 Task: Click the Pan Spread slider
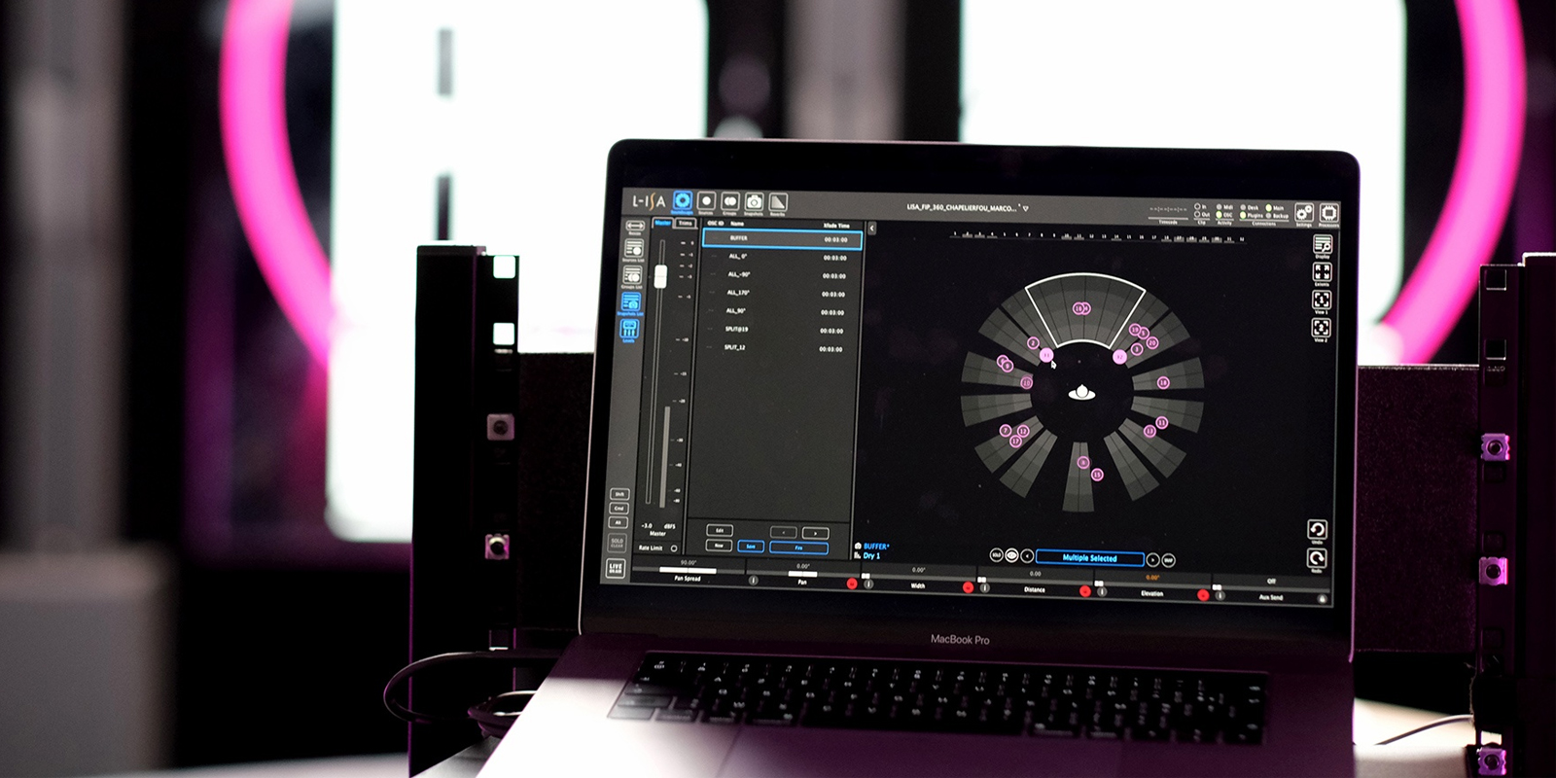[x=688, y=570]
